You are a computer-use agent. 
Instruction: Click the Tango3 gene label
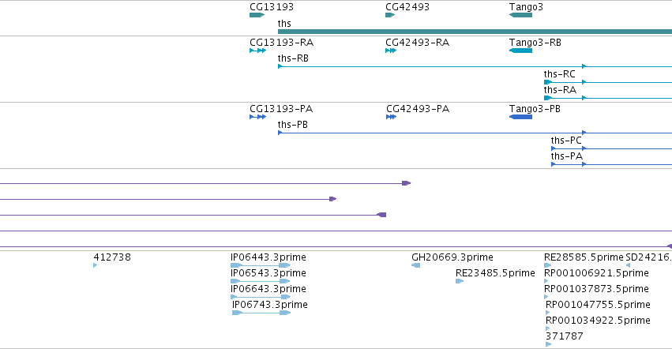[526, 7]
